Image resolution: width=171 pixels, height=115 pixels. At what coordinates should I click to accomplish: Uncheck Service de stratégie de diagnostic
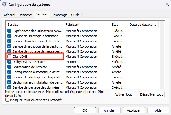point(9,77)
